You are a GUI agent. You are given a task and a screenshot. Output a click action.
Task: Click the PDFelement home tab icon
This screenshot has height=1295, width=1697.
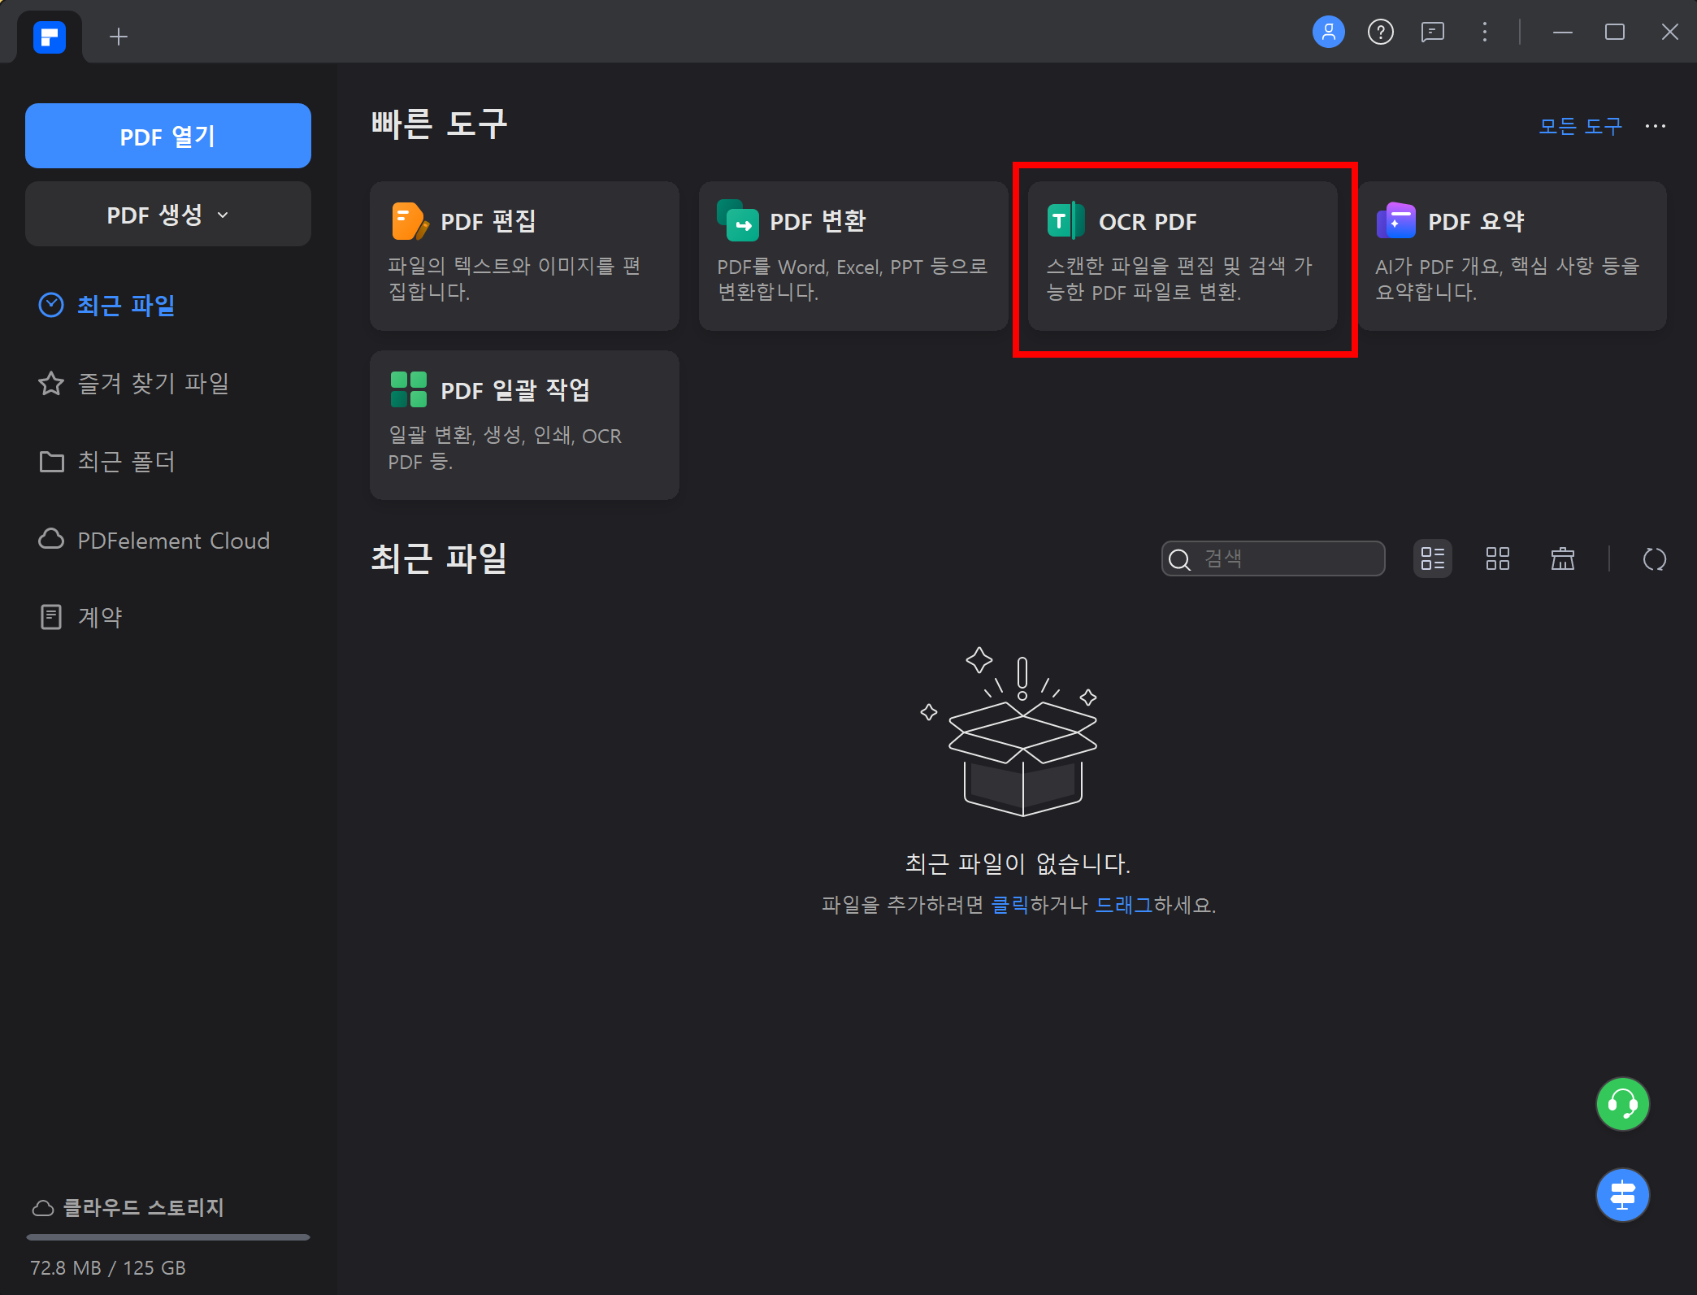[x=50, y=37]
